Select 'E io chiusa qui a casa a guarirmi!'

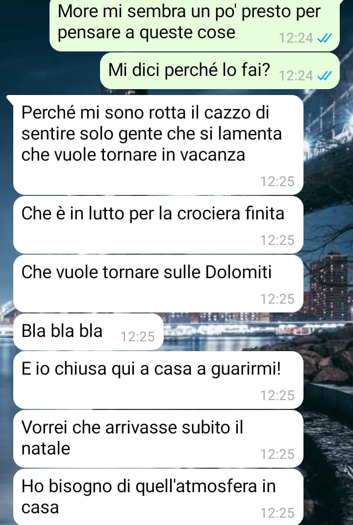point(158,380)
